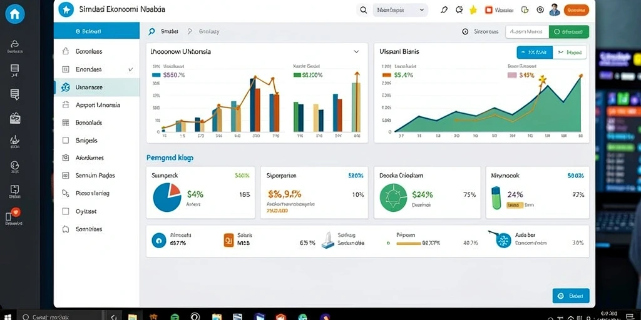Open the user avatar profile picture
641x320 pixels.
coord(555,10)
